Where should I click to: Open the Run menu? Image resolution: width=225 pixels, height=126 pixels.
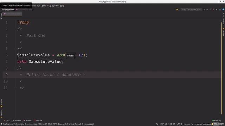tap(39, 6)
